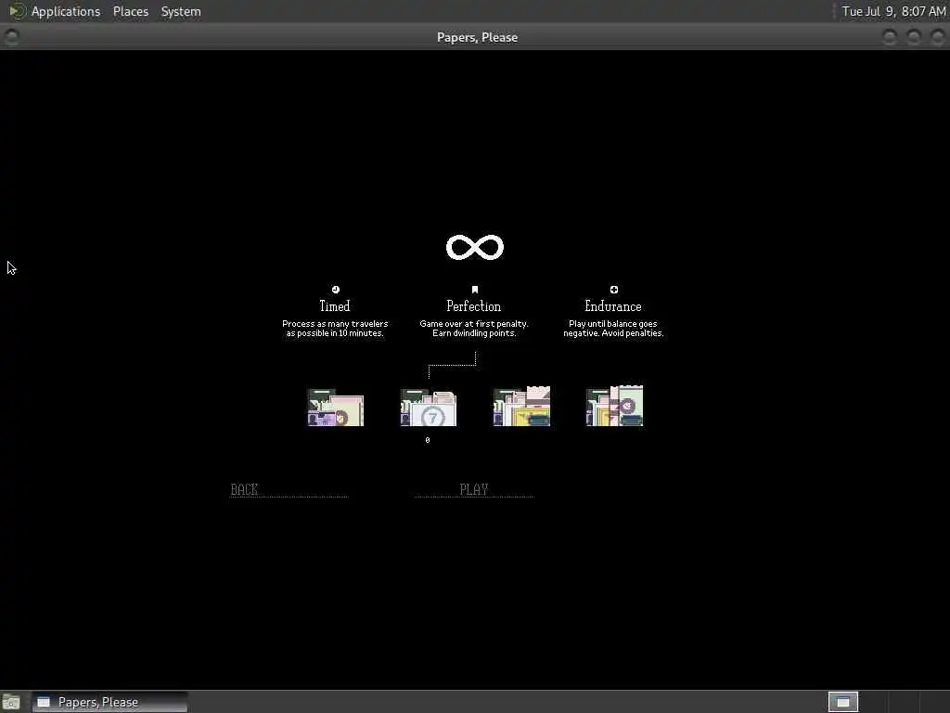Open the System menu

(x=181, y=11)
